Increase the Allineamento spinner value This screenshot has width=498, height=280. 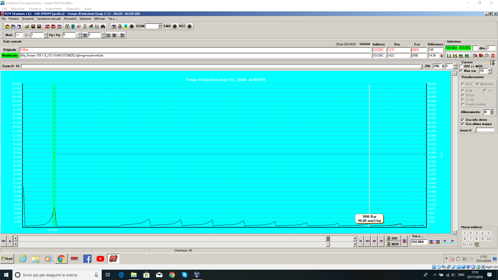(x=492, y=111)
